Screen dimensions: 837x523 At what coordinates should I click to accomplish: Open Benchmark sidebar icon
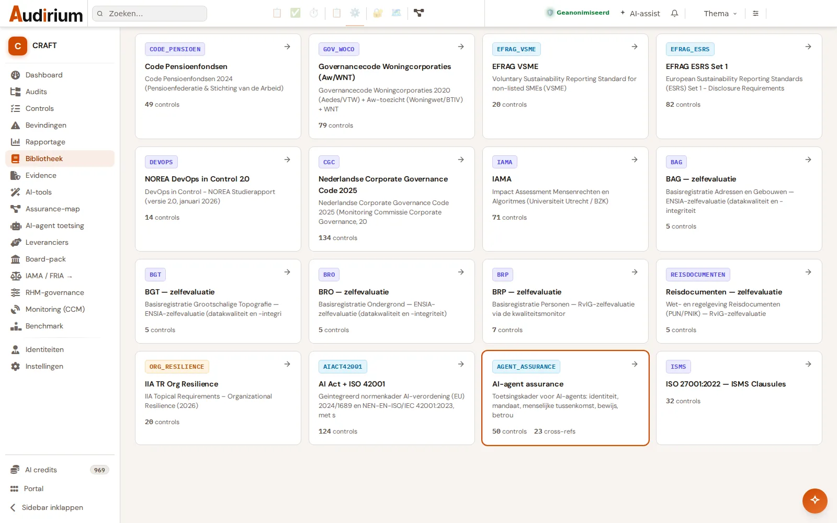[x=15, y=326]
